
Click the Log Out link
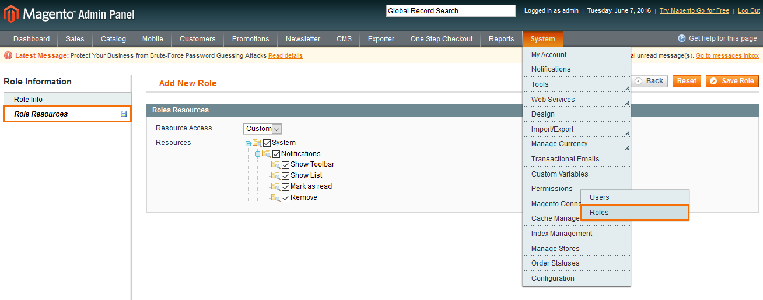coord(749,11)
